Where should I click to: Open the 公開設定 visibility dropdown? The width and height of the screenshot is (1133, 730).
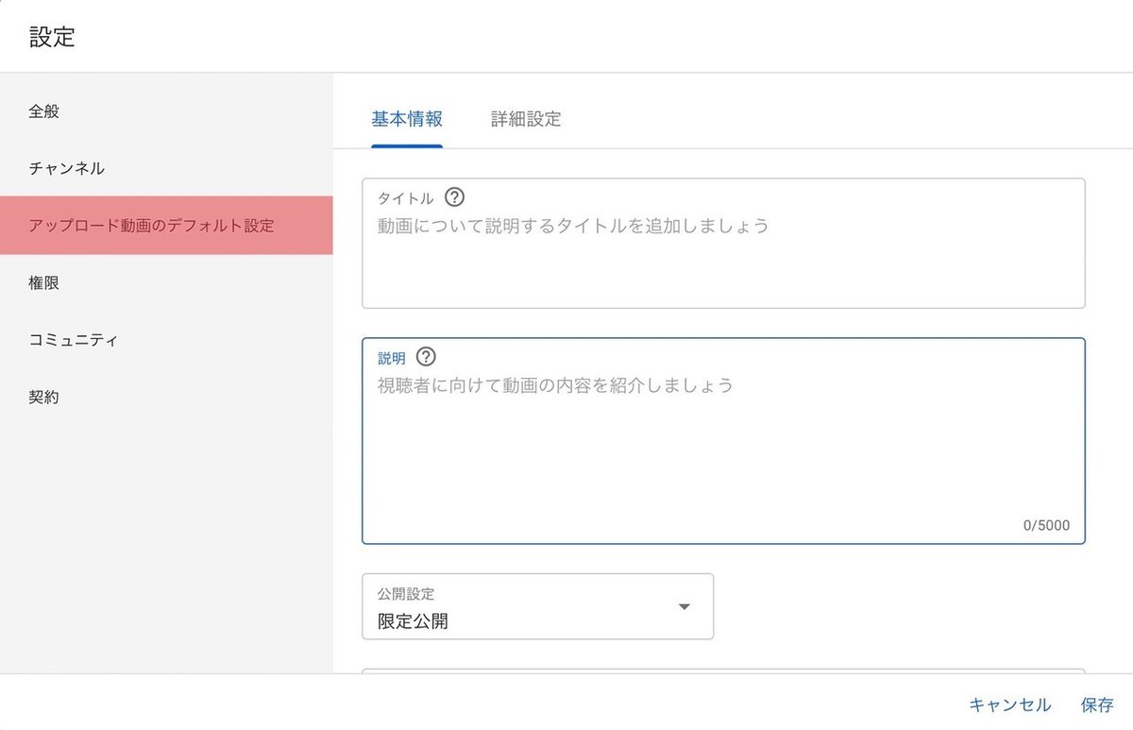tap(538, 607)
